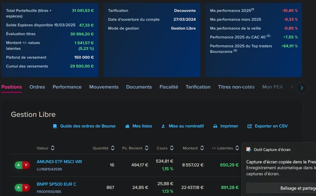Sort table by Quantité column arrows

113,148
